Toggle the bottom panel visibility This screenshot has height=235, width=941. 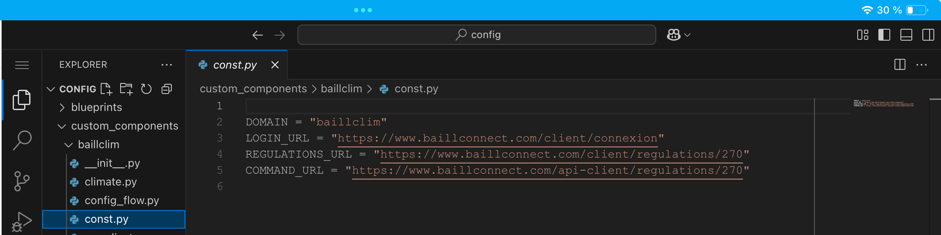[x=906, y=35]
